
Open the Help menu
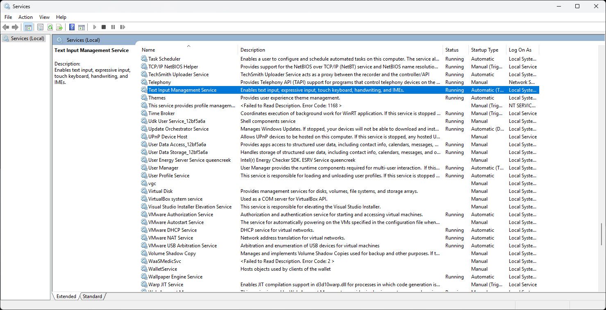coord(61,17)
